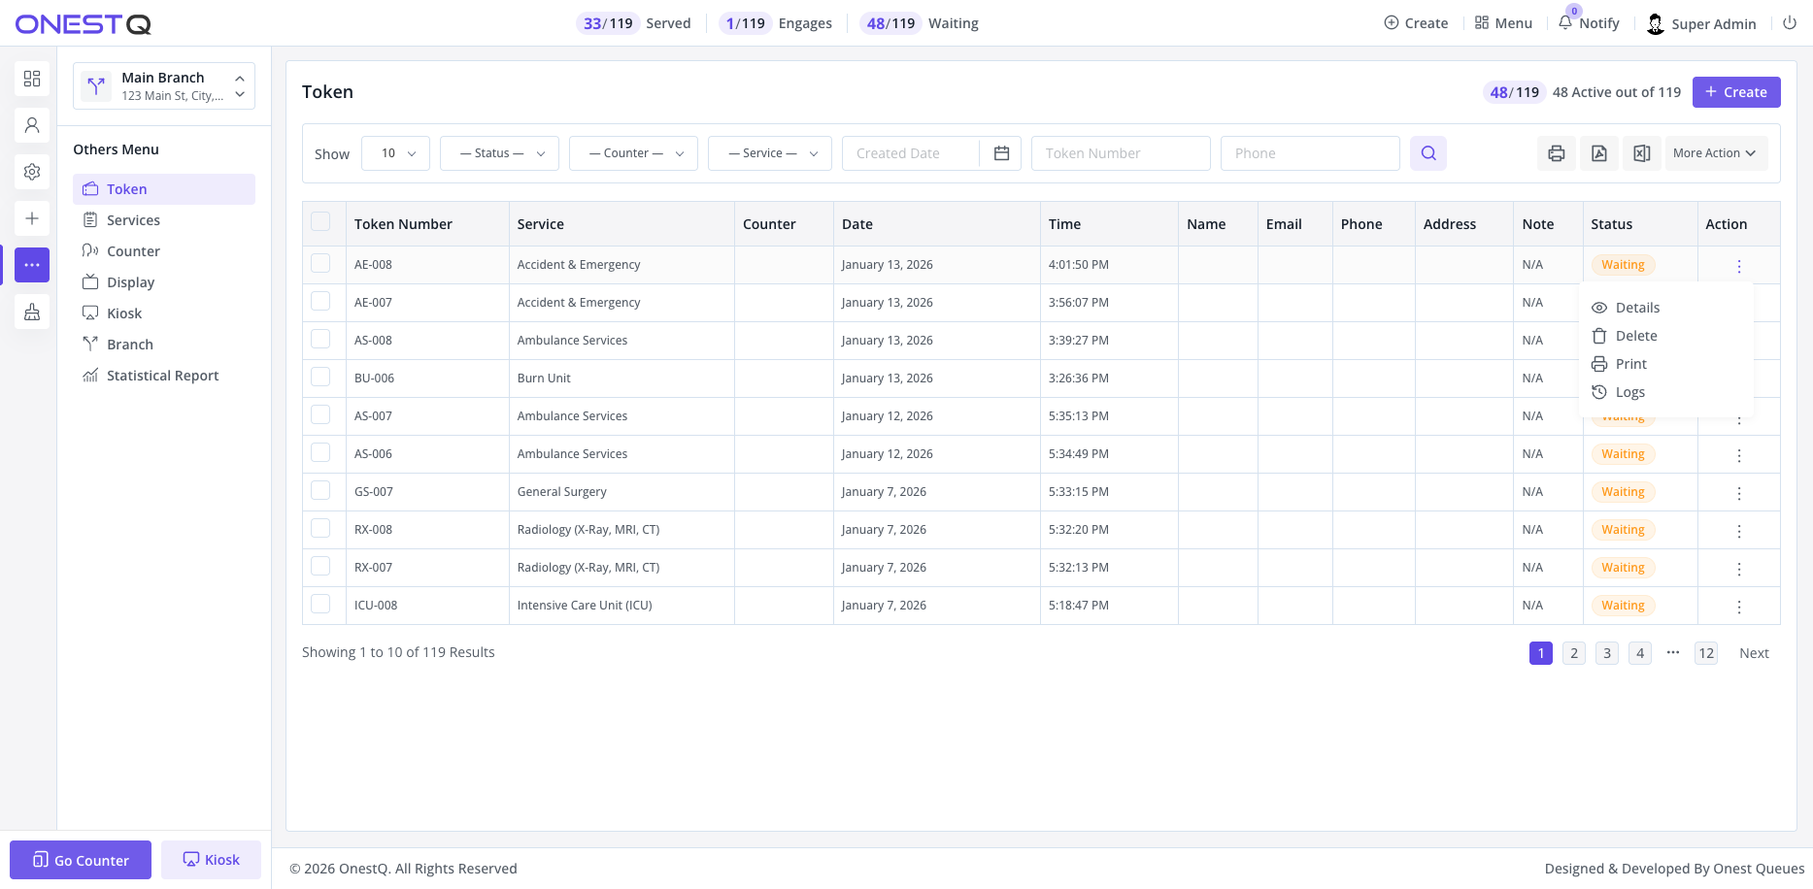Click the search magnifier button in filters

tap(1428, 153)
